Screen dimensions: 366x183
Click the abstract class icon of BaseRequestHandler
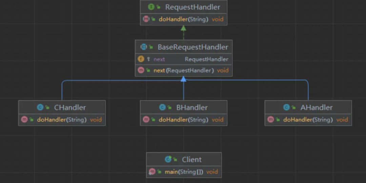pyautogui.click(x=144, y=47)
